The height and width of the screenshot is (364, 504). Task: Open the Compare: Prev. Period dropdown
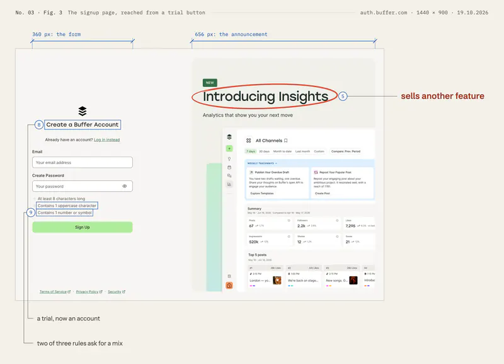pos(345,151)
